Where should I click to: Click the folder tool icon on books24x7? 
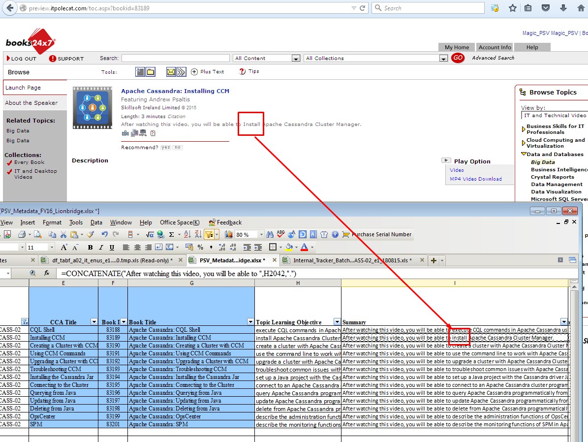pos(151,72)
